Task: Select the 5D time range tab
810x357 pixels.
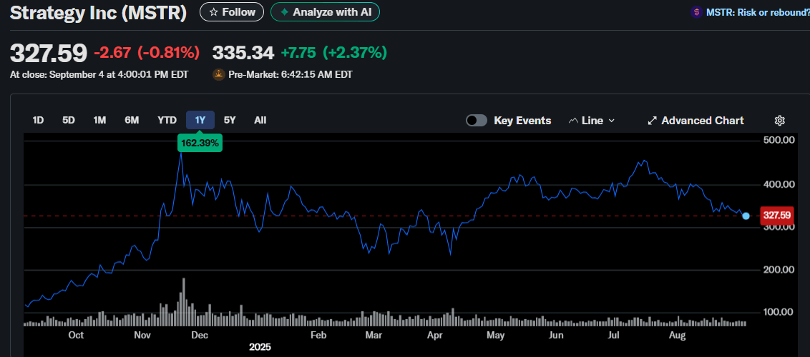Action: (69, 121)
